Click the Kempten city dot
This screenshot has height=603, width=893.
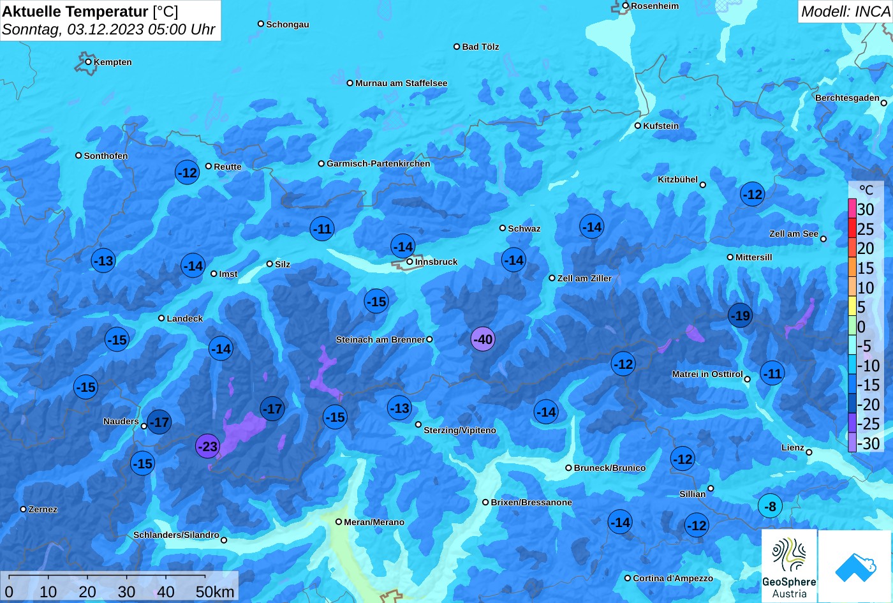click(x=89, y=62)
